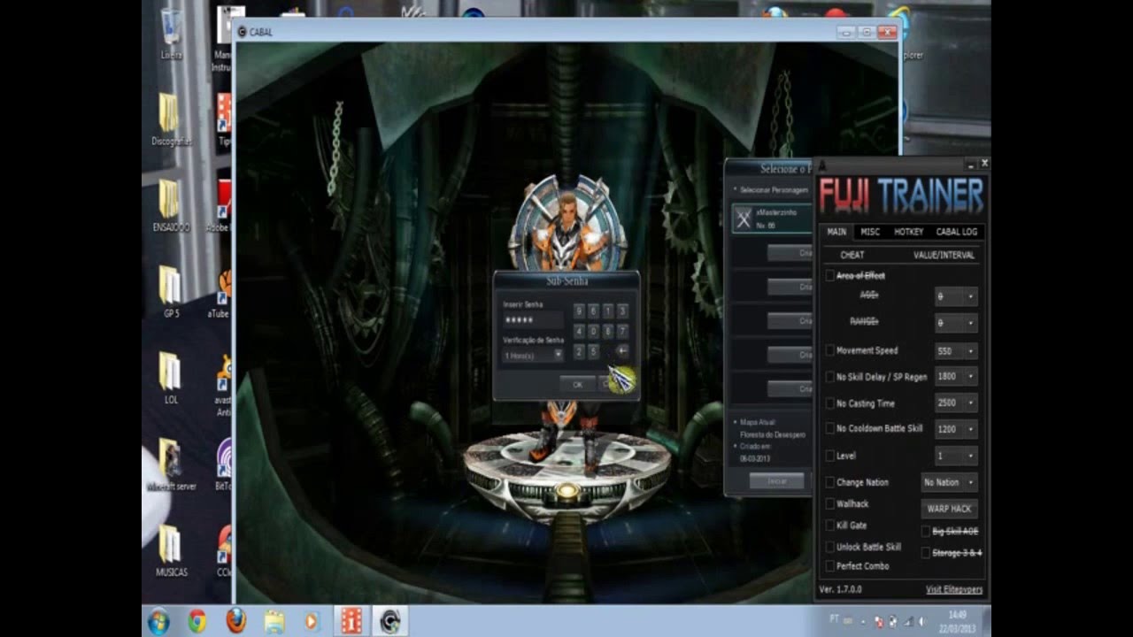Click keypad digit 6 in Sub-Senha dialog
Viewport: 1133px width, 637px height.
[593, 311]
